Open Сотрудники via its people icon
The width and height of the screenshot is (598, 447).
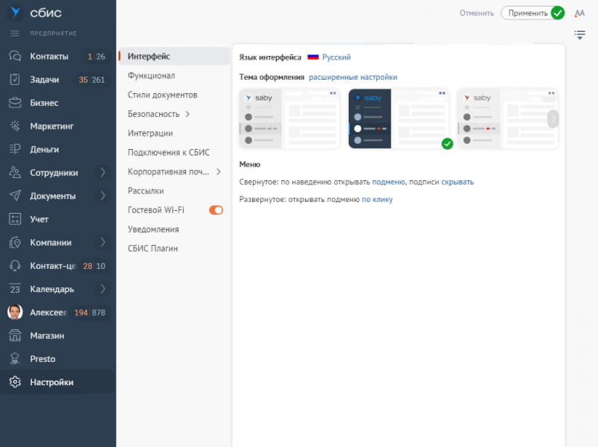pyautogui.click(x=15, y=172)
